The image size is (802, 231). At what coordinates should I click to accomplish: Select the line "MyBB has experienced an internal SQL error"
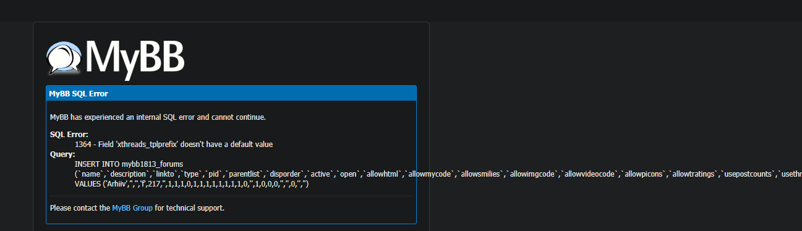pos(158,117)
